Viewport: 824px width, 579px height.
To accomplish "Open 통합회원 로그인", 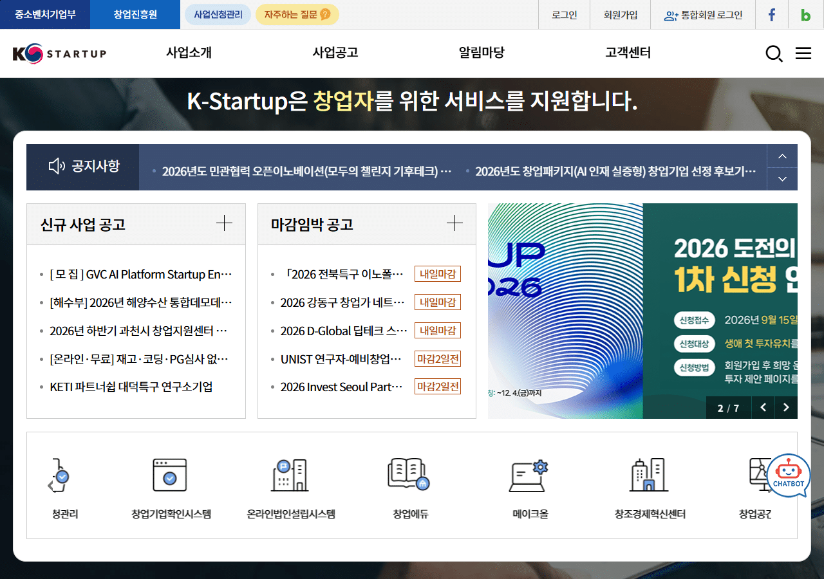I will [704, 15].
